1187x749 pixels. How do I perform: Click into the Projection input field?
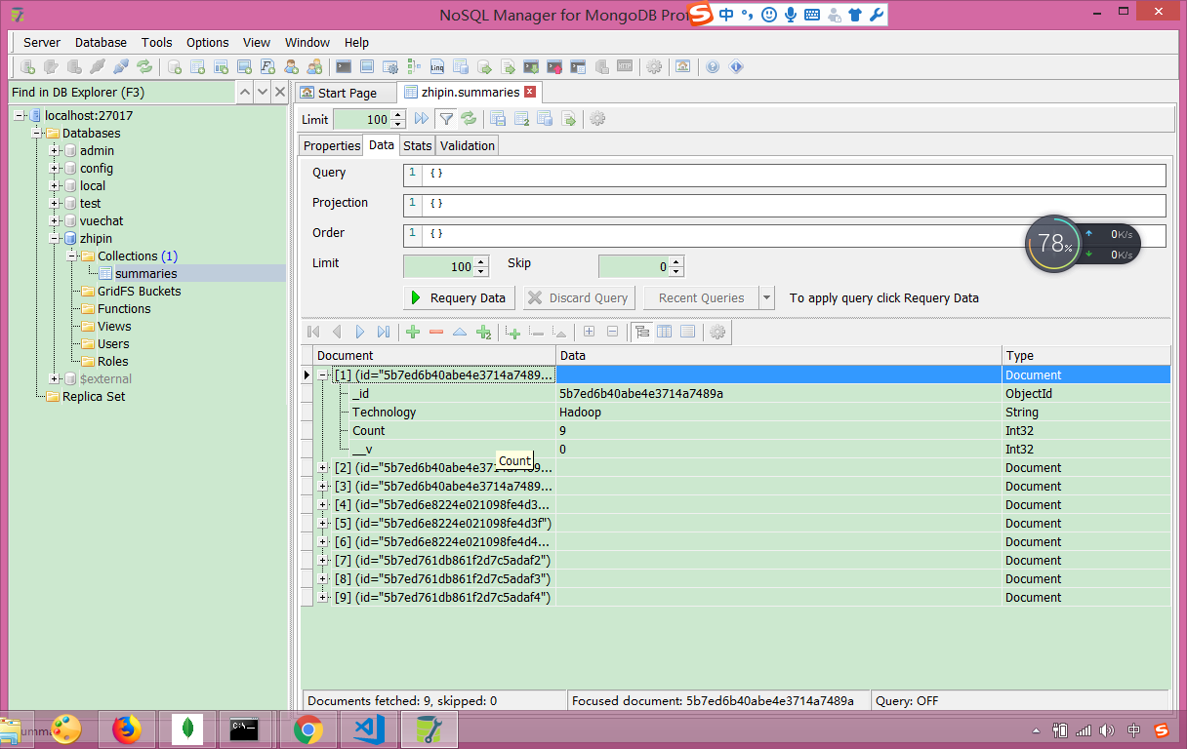[785, 206]
